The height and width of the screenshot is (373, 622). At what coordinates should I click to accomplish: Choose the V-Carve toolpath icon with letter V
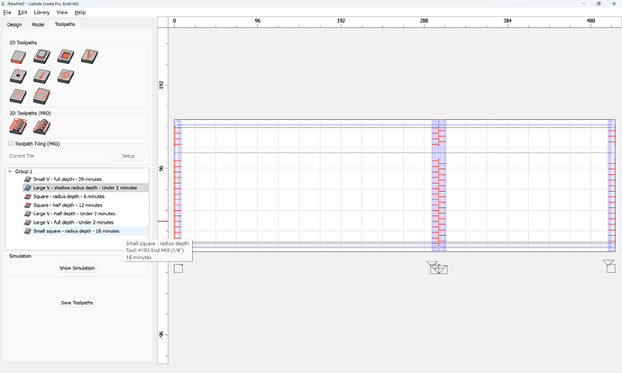pos(89,57)
